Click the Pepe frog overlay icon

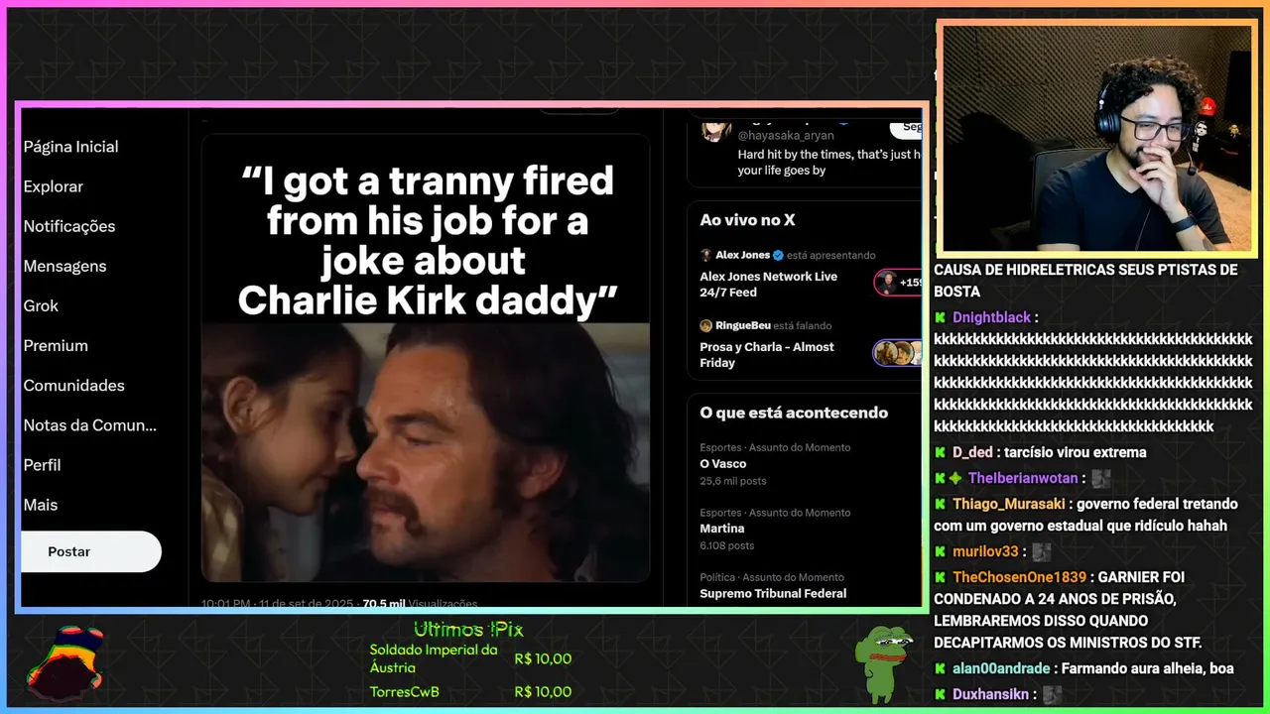tap(884, 663)
